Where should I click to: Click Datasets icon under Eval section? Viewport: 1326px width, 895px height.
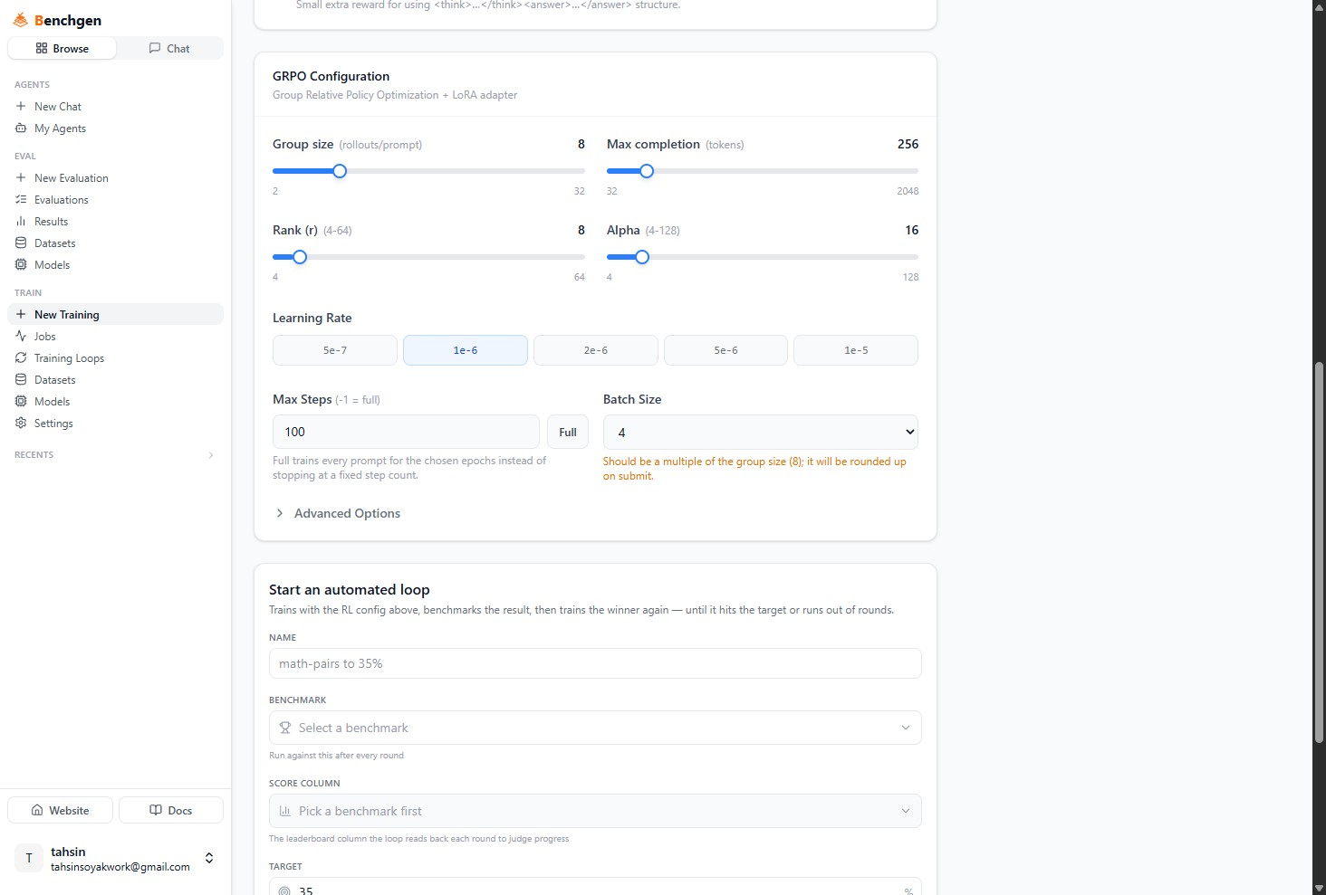pos(21,243)
